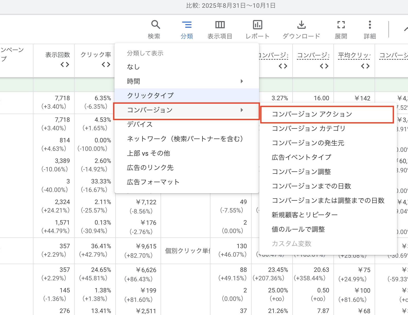Click the 平均クリック単価 column header
Viewport: 408px width, 315px height.
354,55
